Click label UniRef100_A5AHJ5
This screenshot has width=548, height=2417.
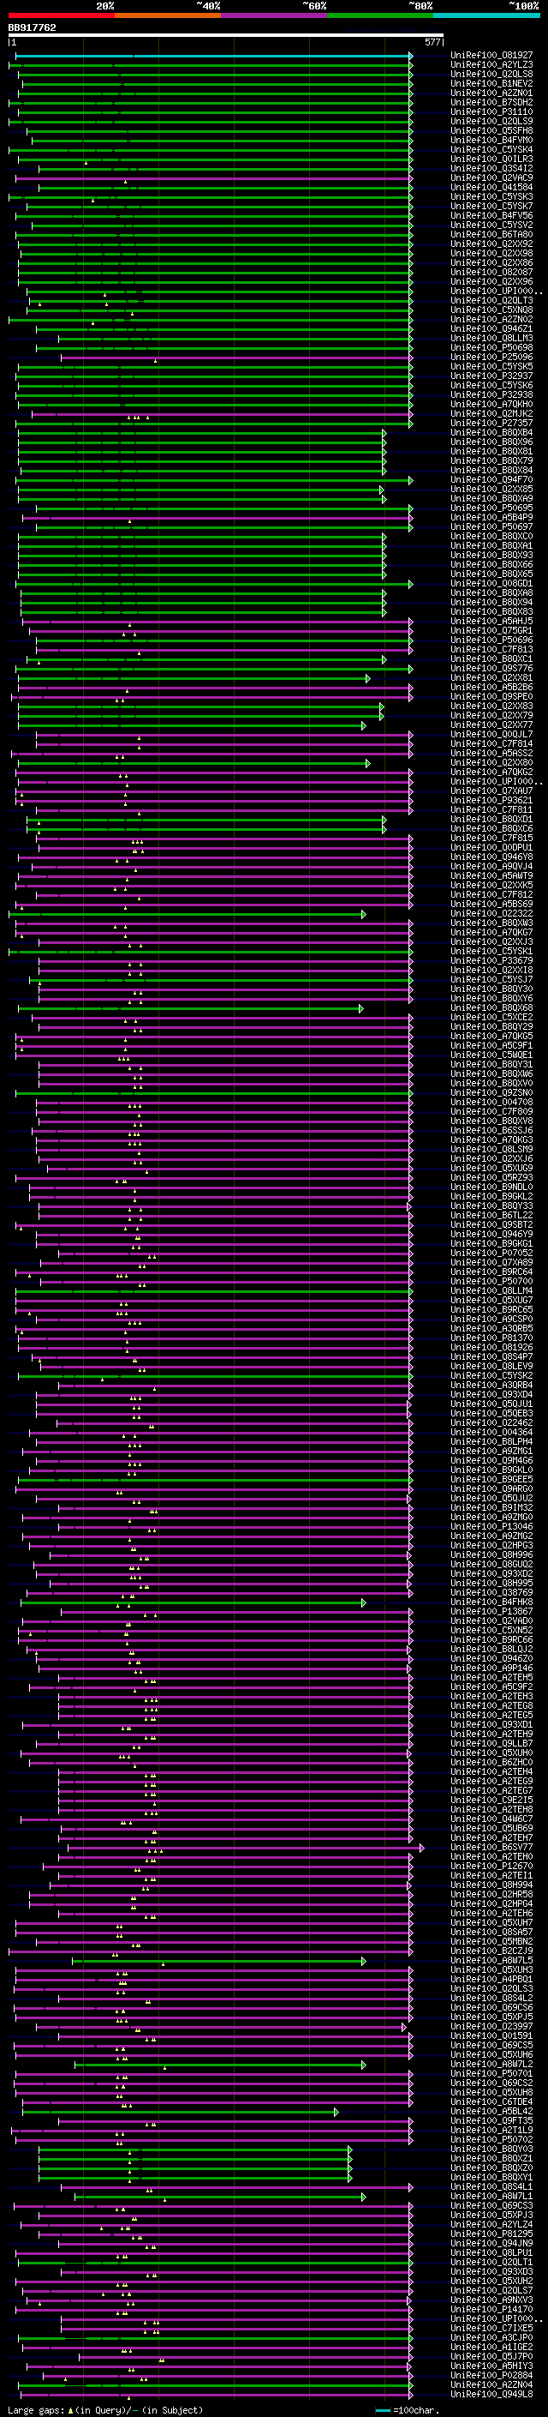(491, 621)
